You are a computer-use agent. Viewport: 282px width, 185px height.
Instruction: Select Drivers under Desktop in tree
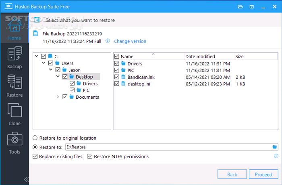tap(90, 83)
